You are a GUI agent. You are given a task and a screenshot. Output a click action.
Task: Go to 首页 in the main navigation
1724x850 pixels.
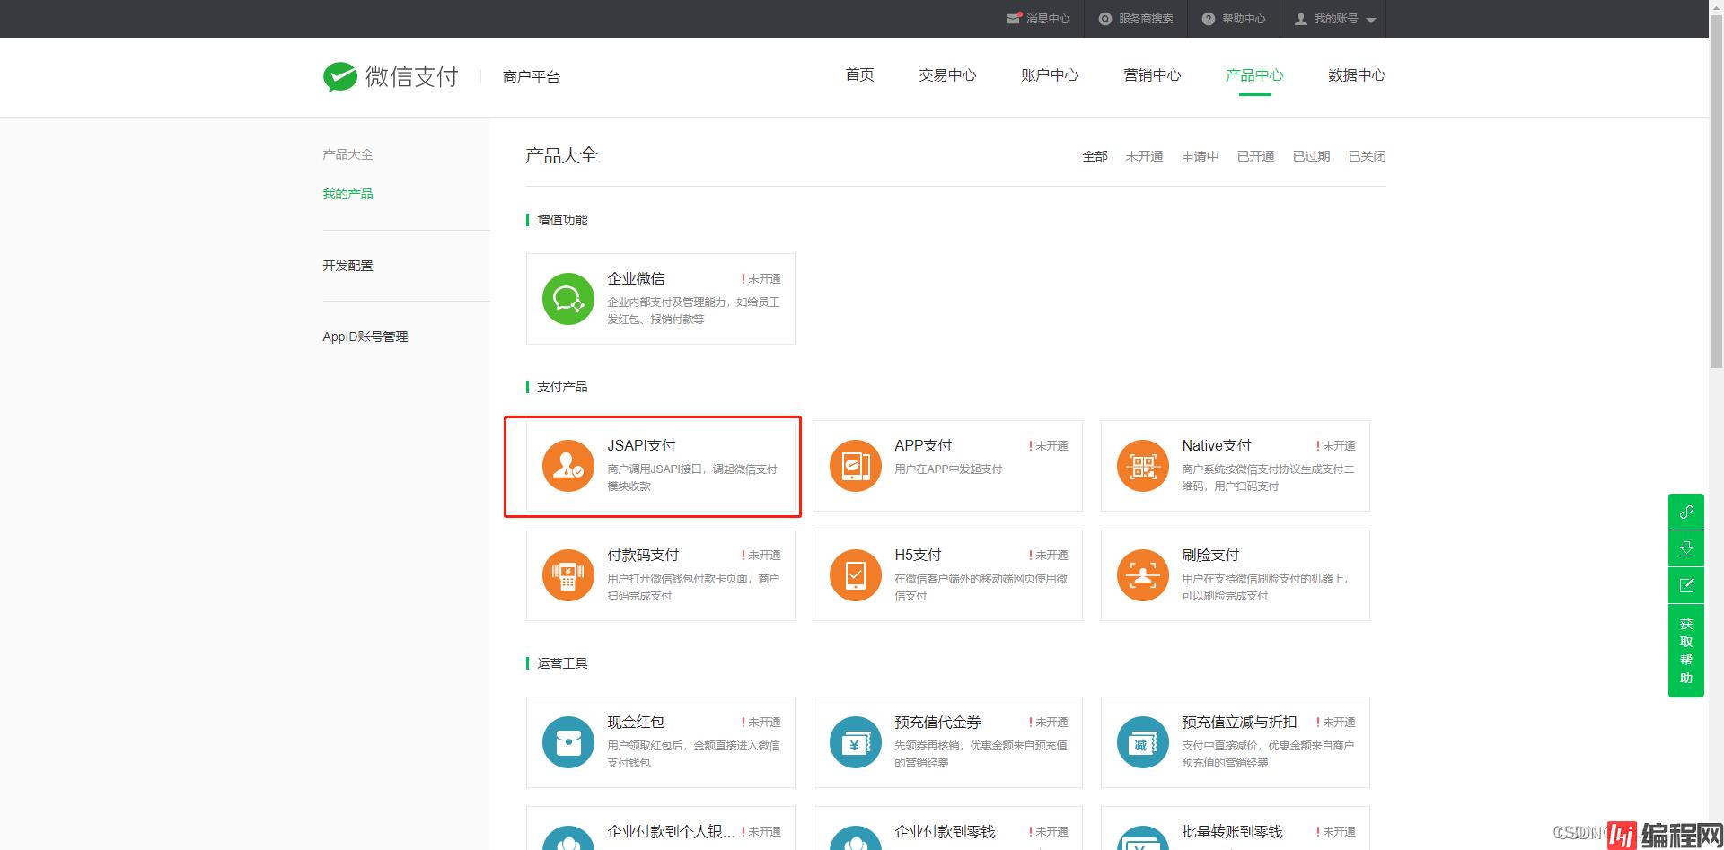pyautogui.click(x=859, y=74)
